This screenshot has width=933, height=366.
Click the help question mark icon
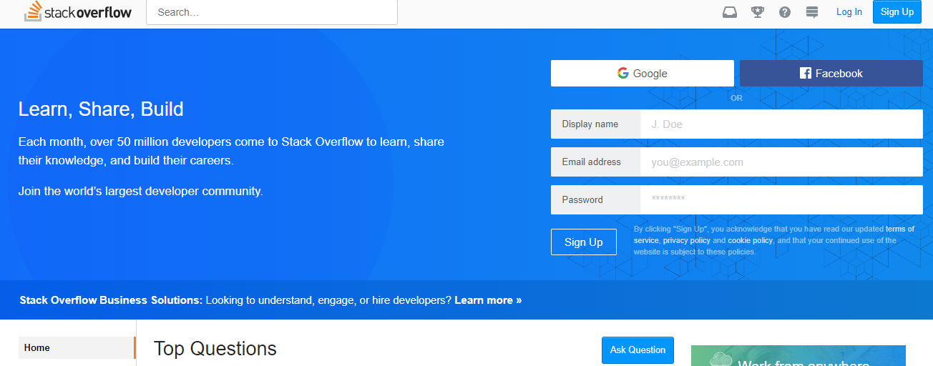(785, 12)
